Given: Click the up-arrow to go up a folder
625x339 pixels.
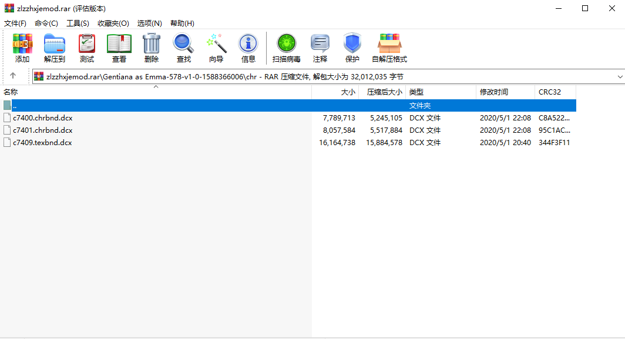Looking at the screenshot, I should [13, 76].
